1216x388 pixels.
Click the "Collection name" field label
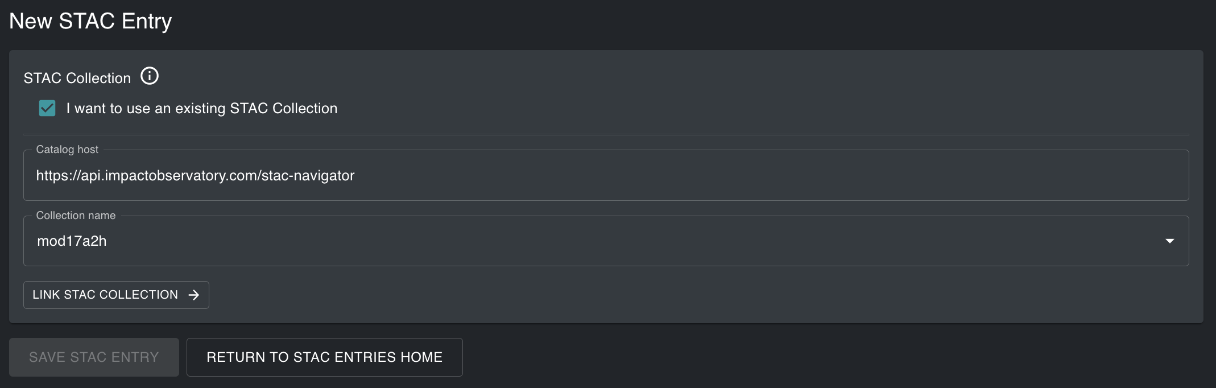pyautogui.click(x=76, y=216)
